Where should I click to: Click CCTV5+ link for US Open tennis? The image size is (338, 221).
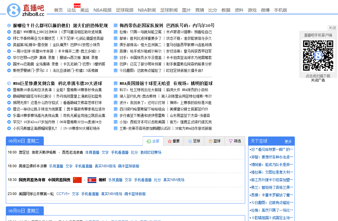63,194
